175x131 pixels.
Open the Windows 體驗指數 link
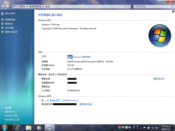click(x=82, y=57)
